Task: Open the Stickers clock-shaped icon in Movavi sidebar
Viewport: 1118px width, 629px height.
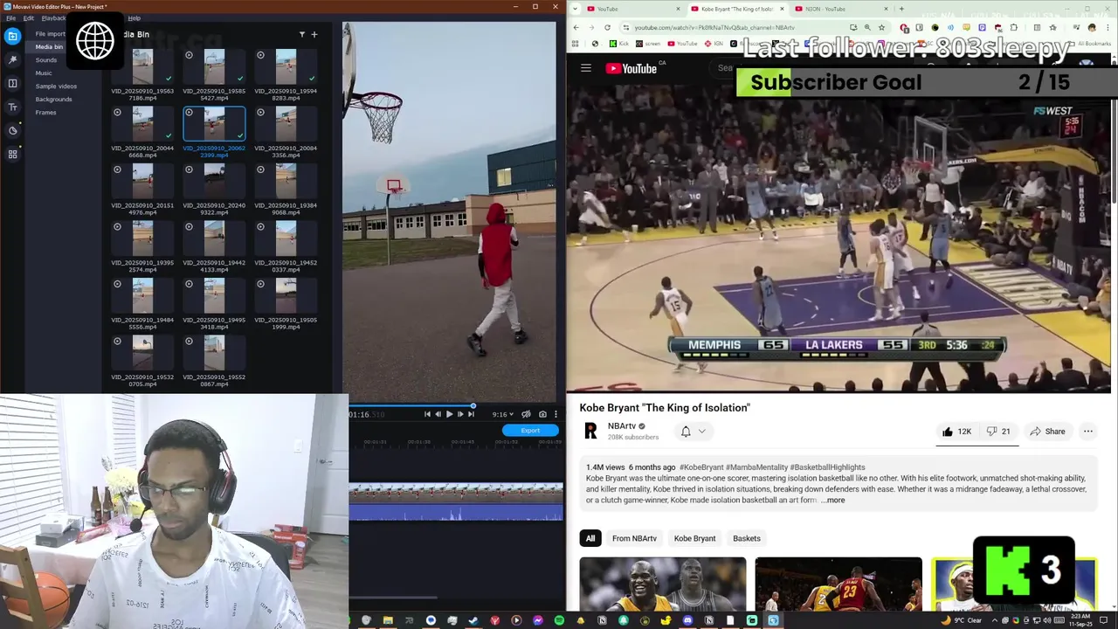Action: click(x=12, y=130)
